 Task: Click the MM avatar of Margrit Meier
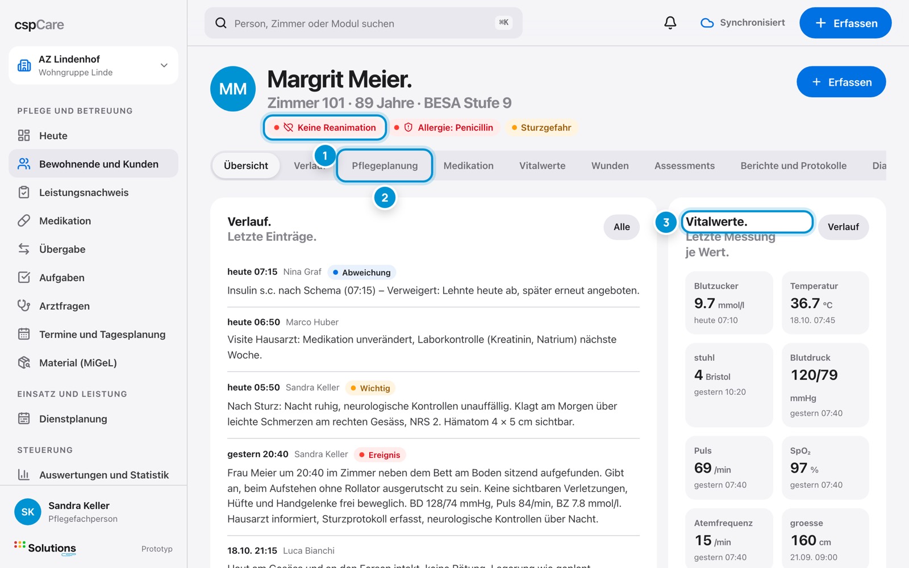[x=233, y=89]
